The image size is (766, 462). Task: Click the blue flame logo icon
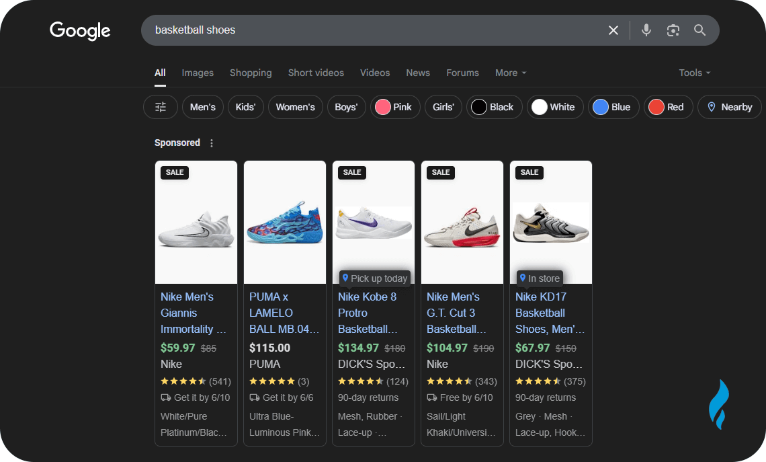coord(718,404)
